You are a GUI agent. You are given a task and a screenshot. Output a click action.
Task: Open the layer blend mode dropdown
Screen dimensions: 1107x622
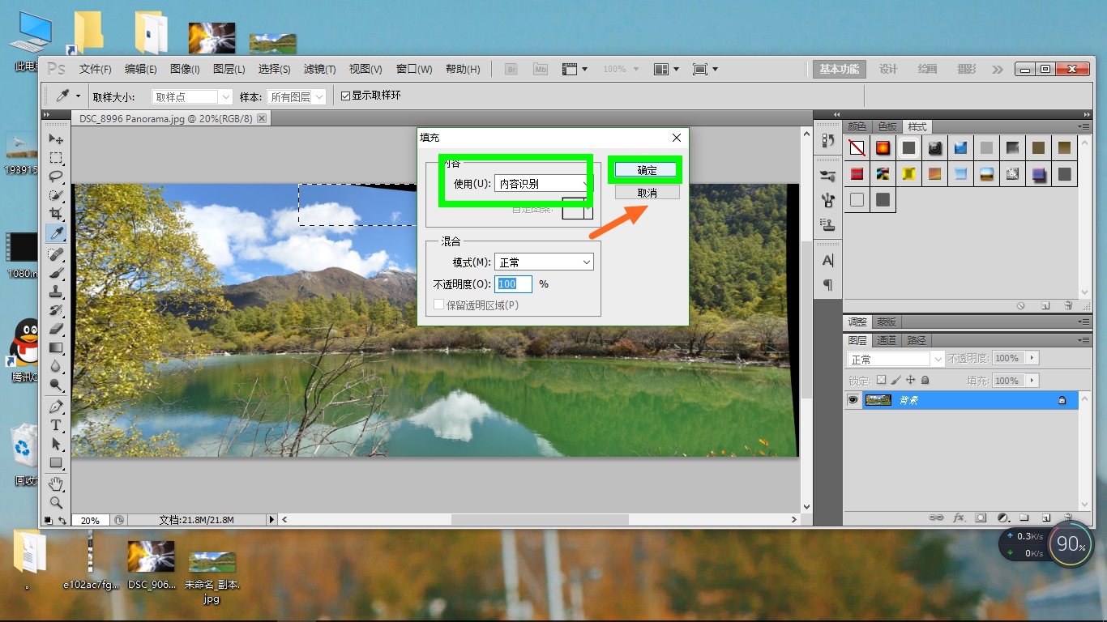895,359
